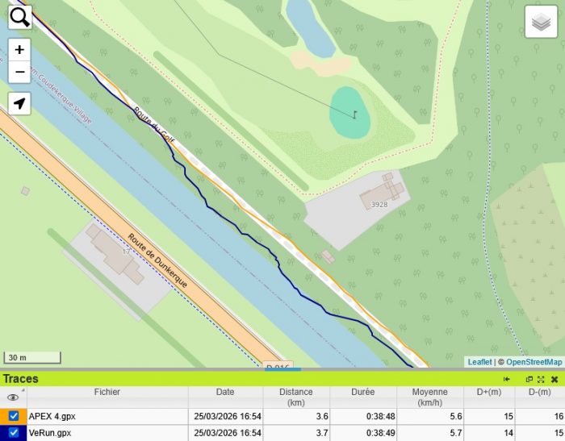Sort traces by Fichier column
The height and width of the screenshot is (441, 565).
tap(107, 393)
